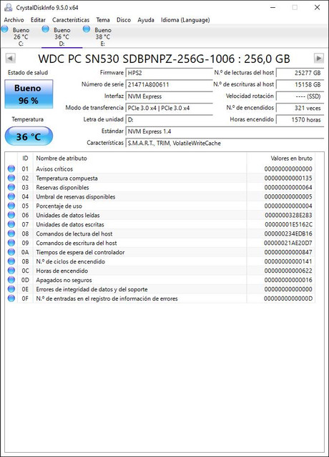Click status orb for attribute 09 Comandos de escritura
This screenshot has height=457, width=329.
11,243
